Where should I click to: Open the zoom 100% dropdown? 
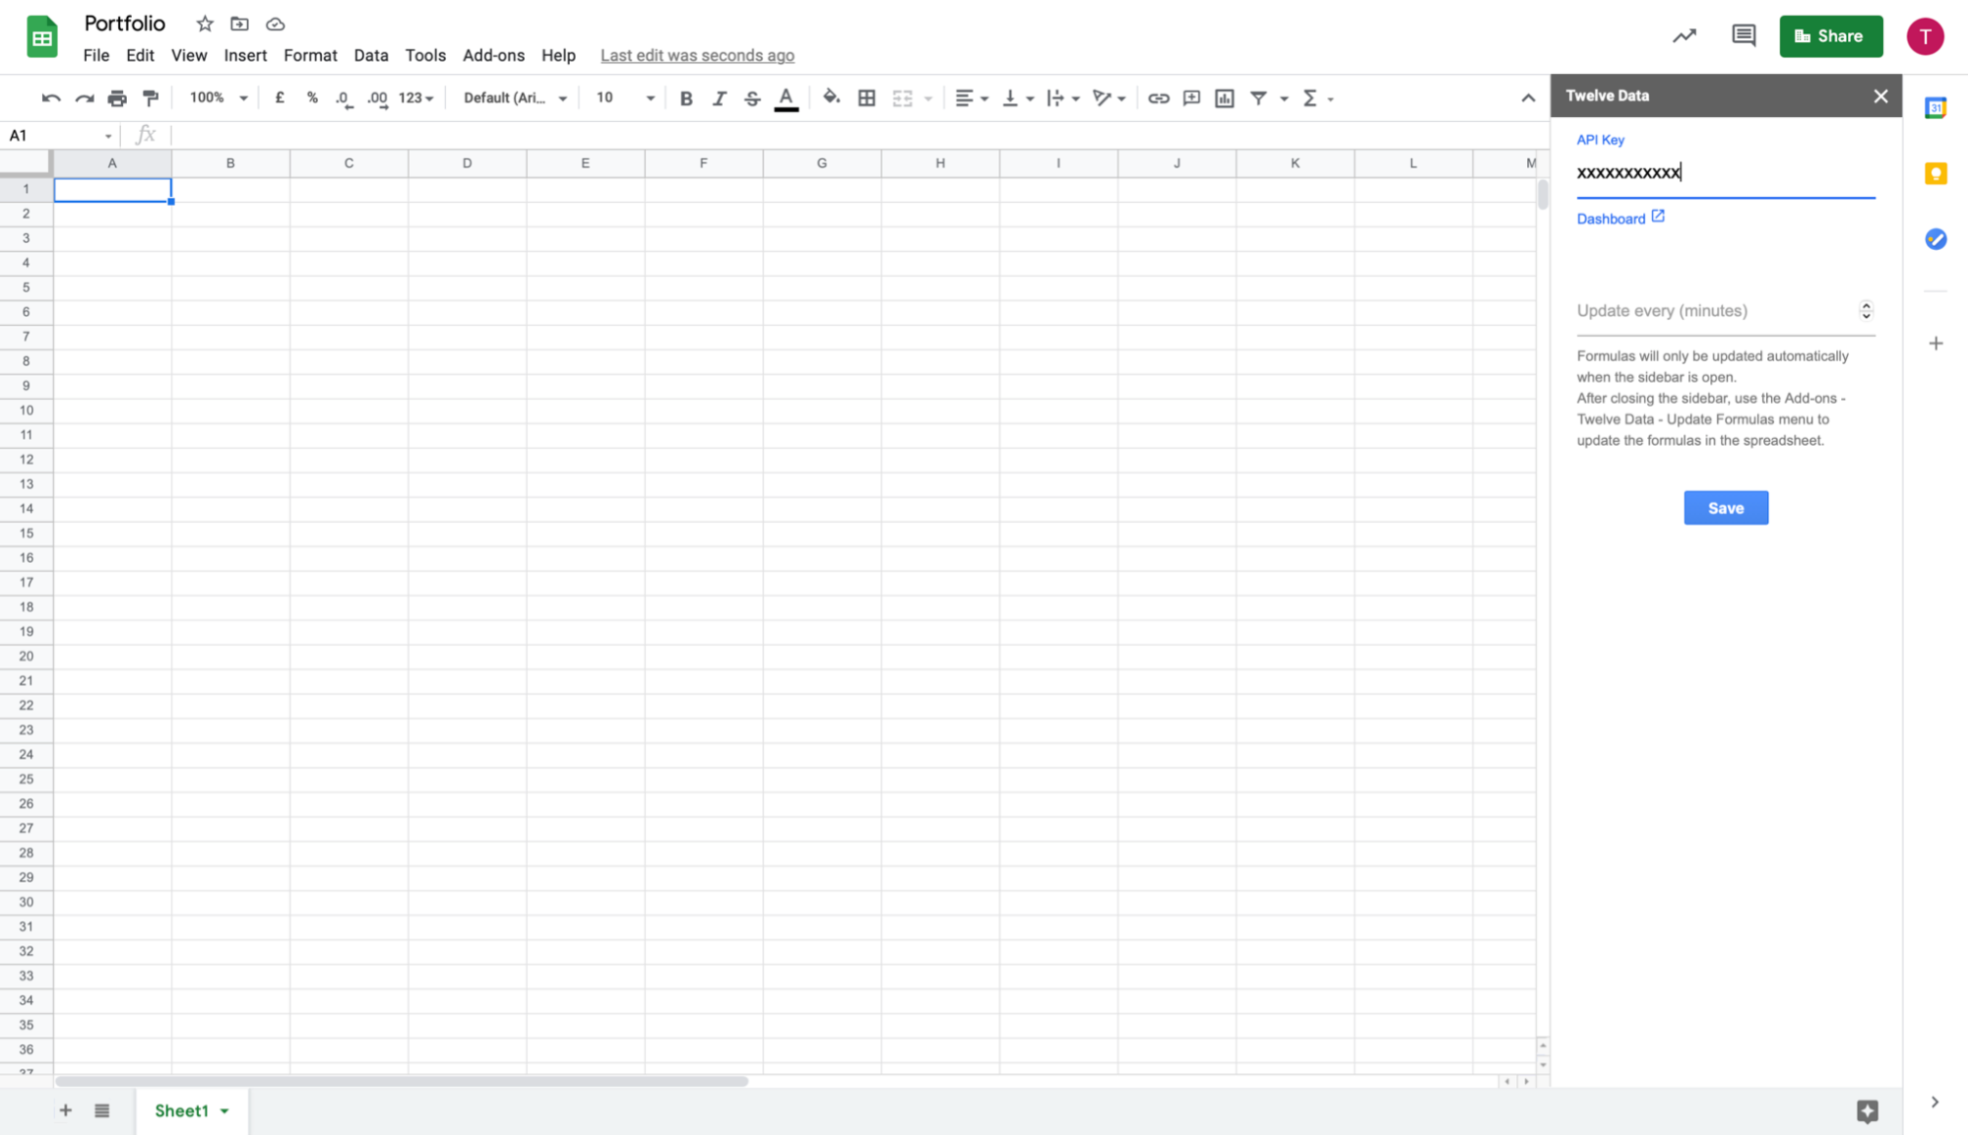pos(218,98)
